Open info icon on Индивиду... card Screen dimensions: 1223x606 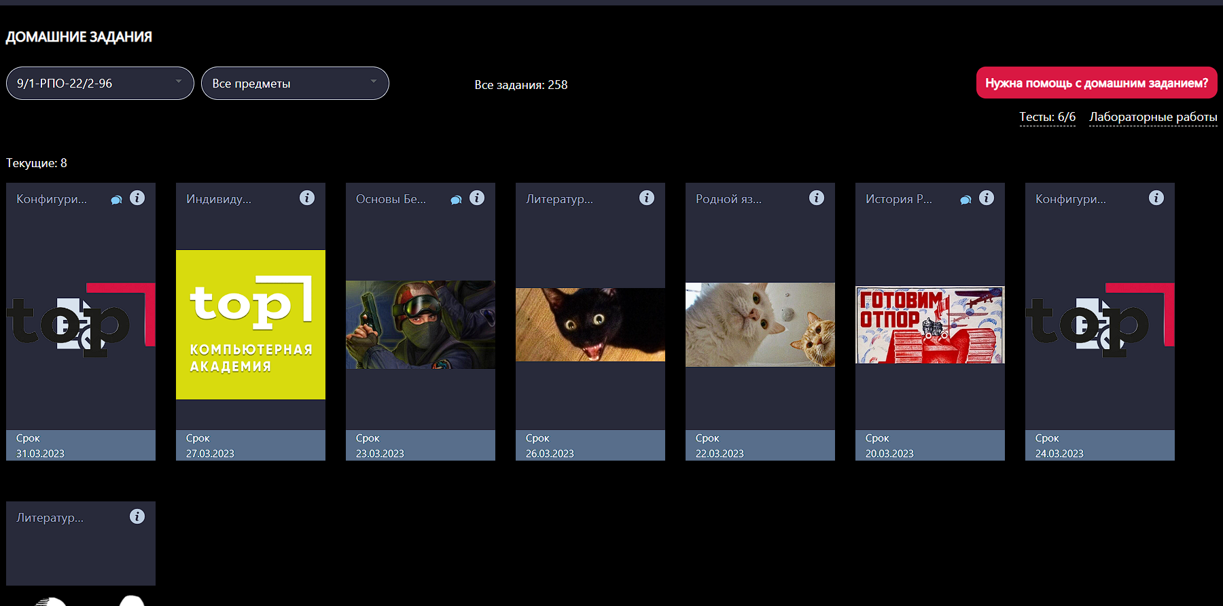307,198
